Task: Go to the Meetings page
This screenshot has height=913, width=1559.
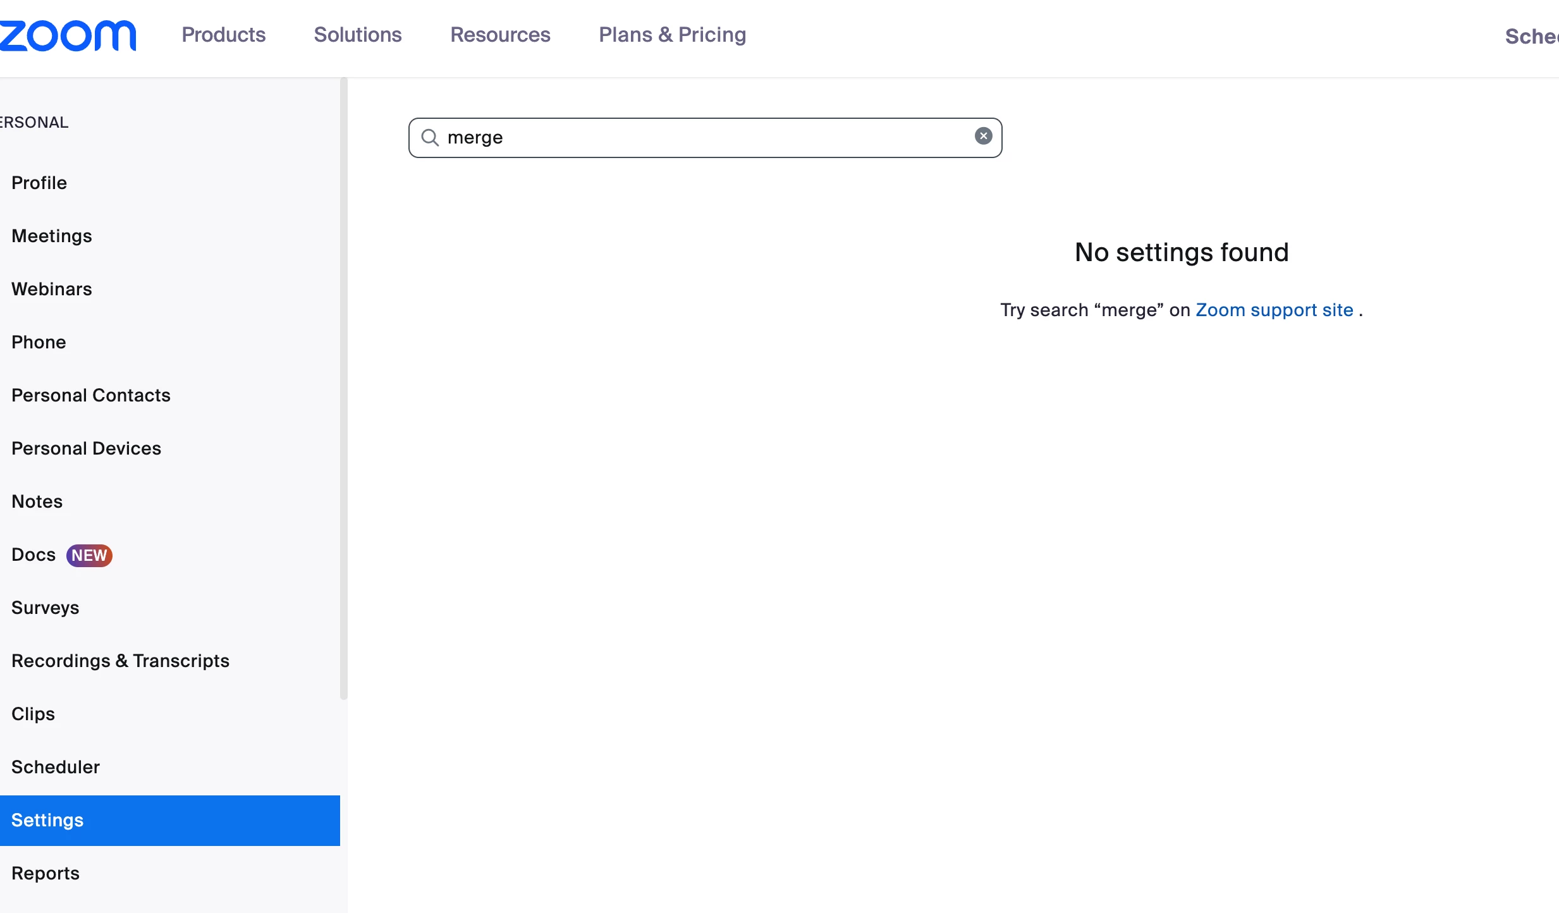Action: coord(52,236)
